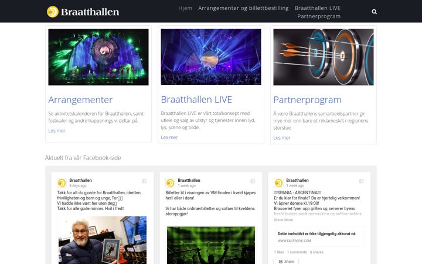
Task: Click the 'Takk for alt du gjorde' post text
Action: point(99,201)
